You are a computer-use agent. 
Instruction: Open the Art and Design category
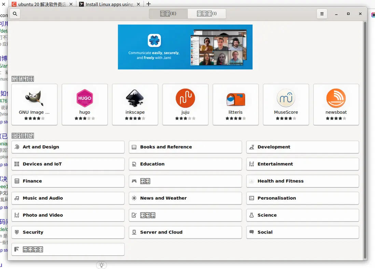pyautogui.click(x=68, y=147)
